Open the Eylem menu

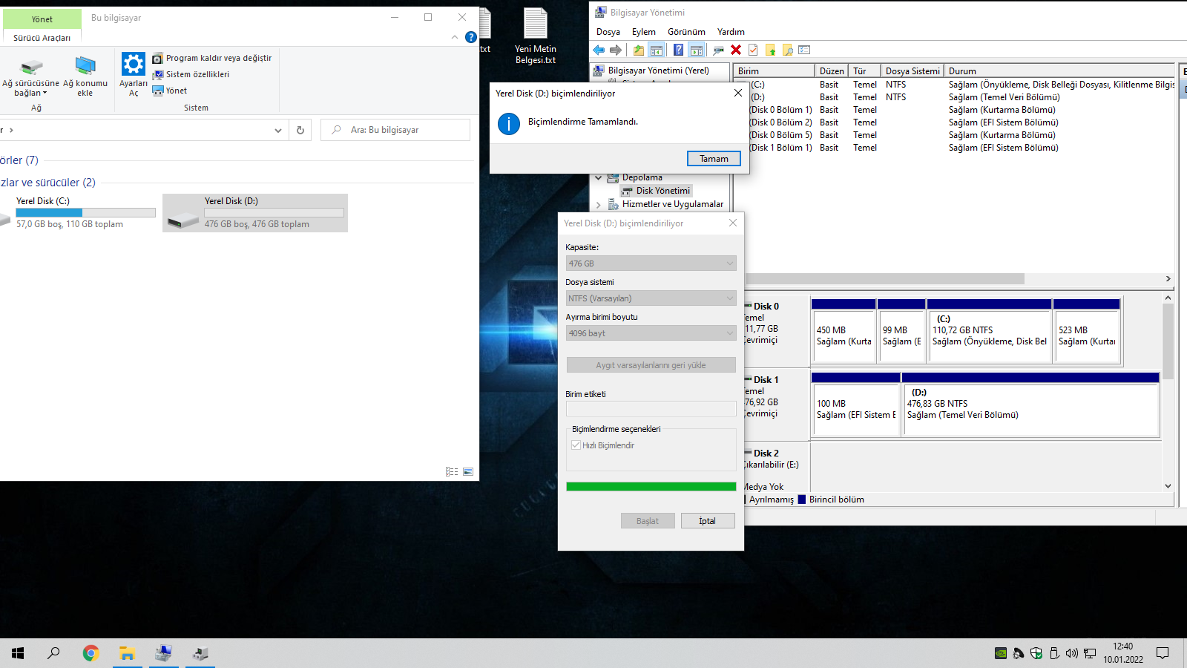pos(643,32)
